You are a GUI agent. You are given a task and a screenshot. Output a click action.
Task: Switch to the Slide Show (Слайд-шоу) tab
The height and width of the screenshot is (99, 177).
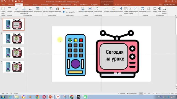[54, 5]
